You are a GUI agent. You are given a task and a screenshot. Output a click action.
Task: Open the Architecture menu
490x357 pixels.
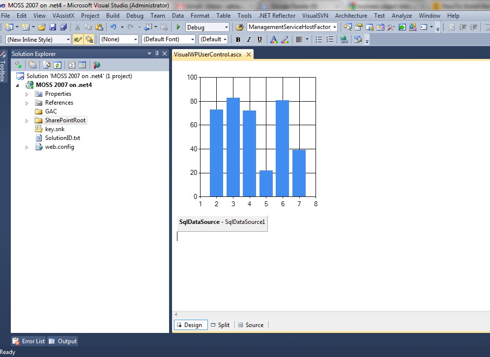click(351, 16)
